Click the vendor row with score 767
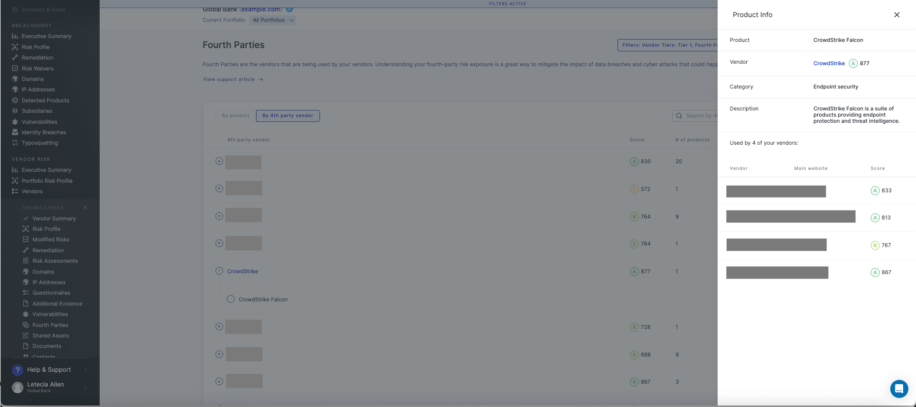The height and width of the screenshot is (407, 916). click(x=816, y=245)
